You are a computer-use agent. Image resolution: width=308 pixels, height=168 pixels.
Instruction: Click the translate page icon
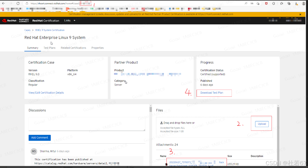[252, 3]
